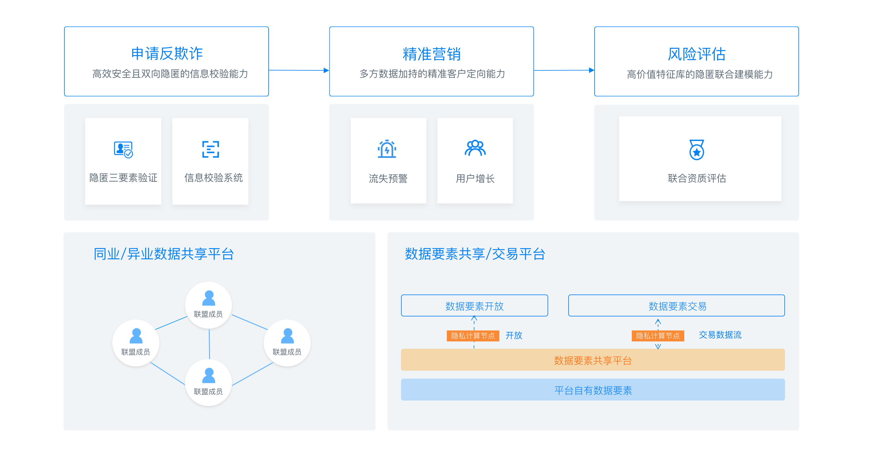Click subtitle 高价值特征库的隐匿联合建模能力
879x453 pixels.
tap(700, 74)
